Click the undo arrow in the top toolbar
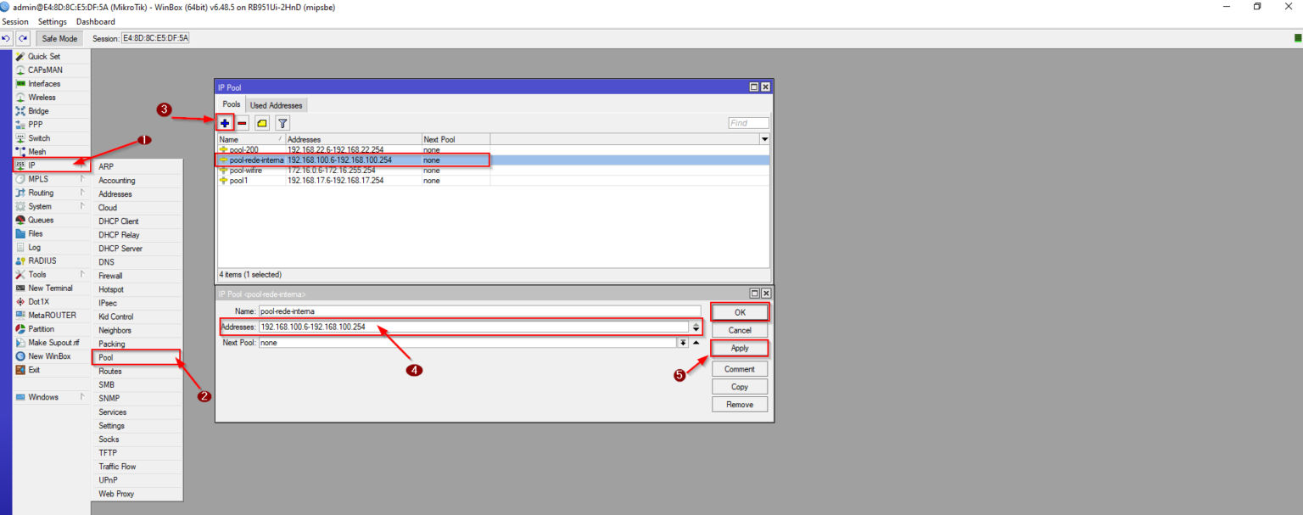 point(6,37)
